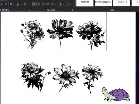The width and height of the screenshot is (139, 104).
Task: Expand the text effects dropdown arrow
Action: (14, 4)
